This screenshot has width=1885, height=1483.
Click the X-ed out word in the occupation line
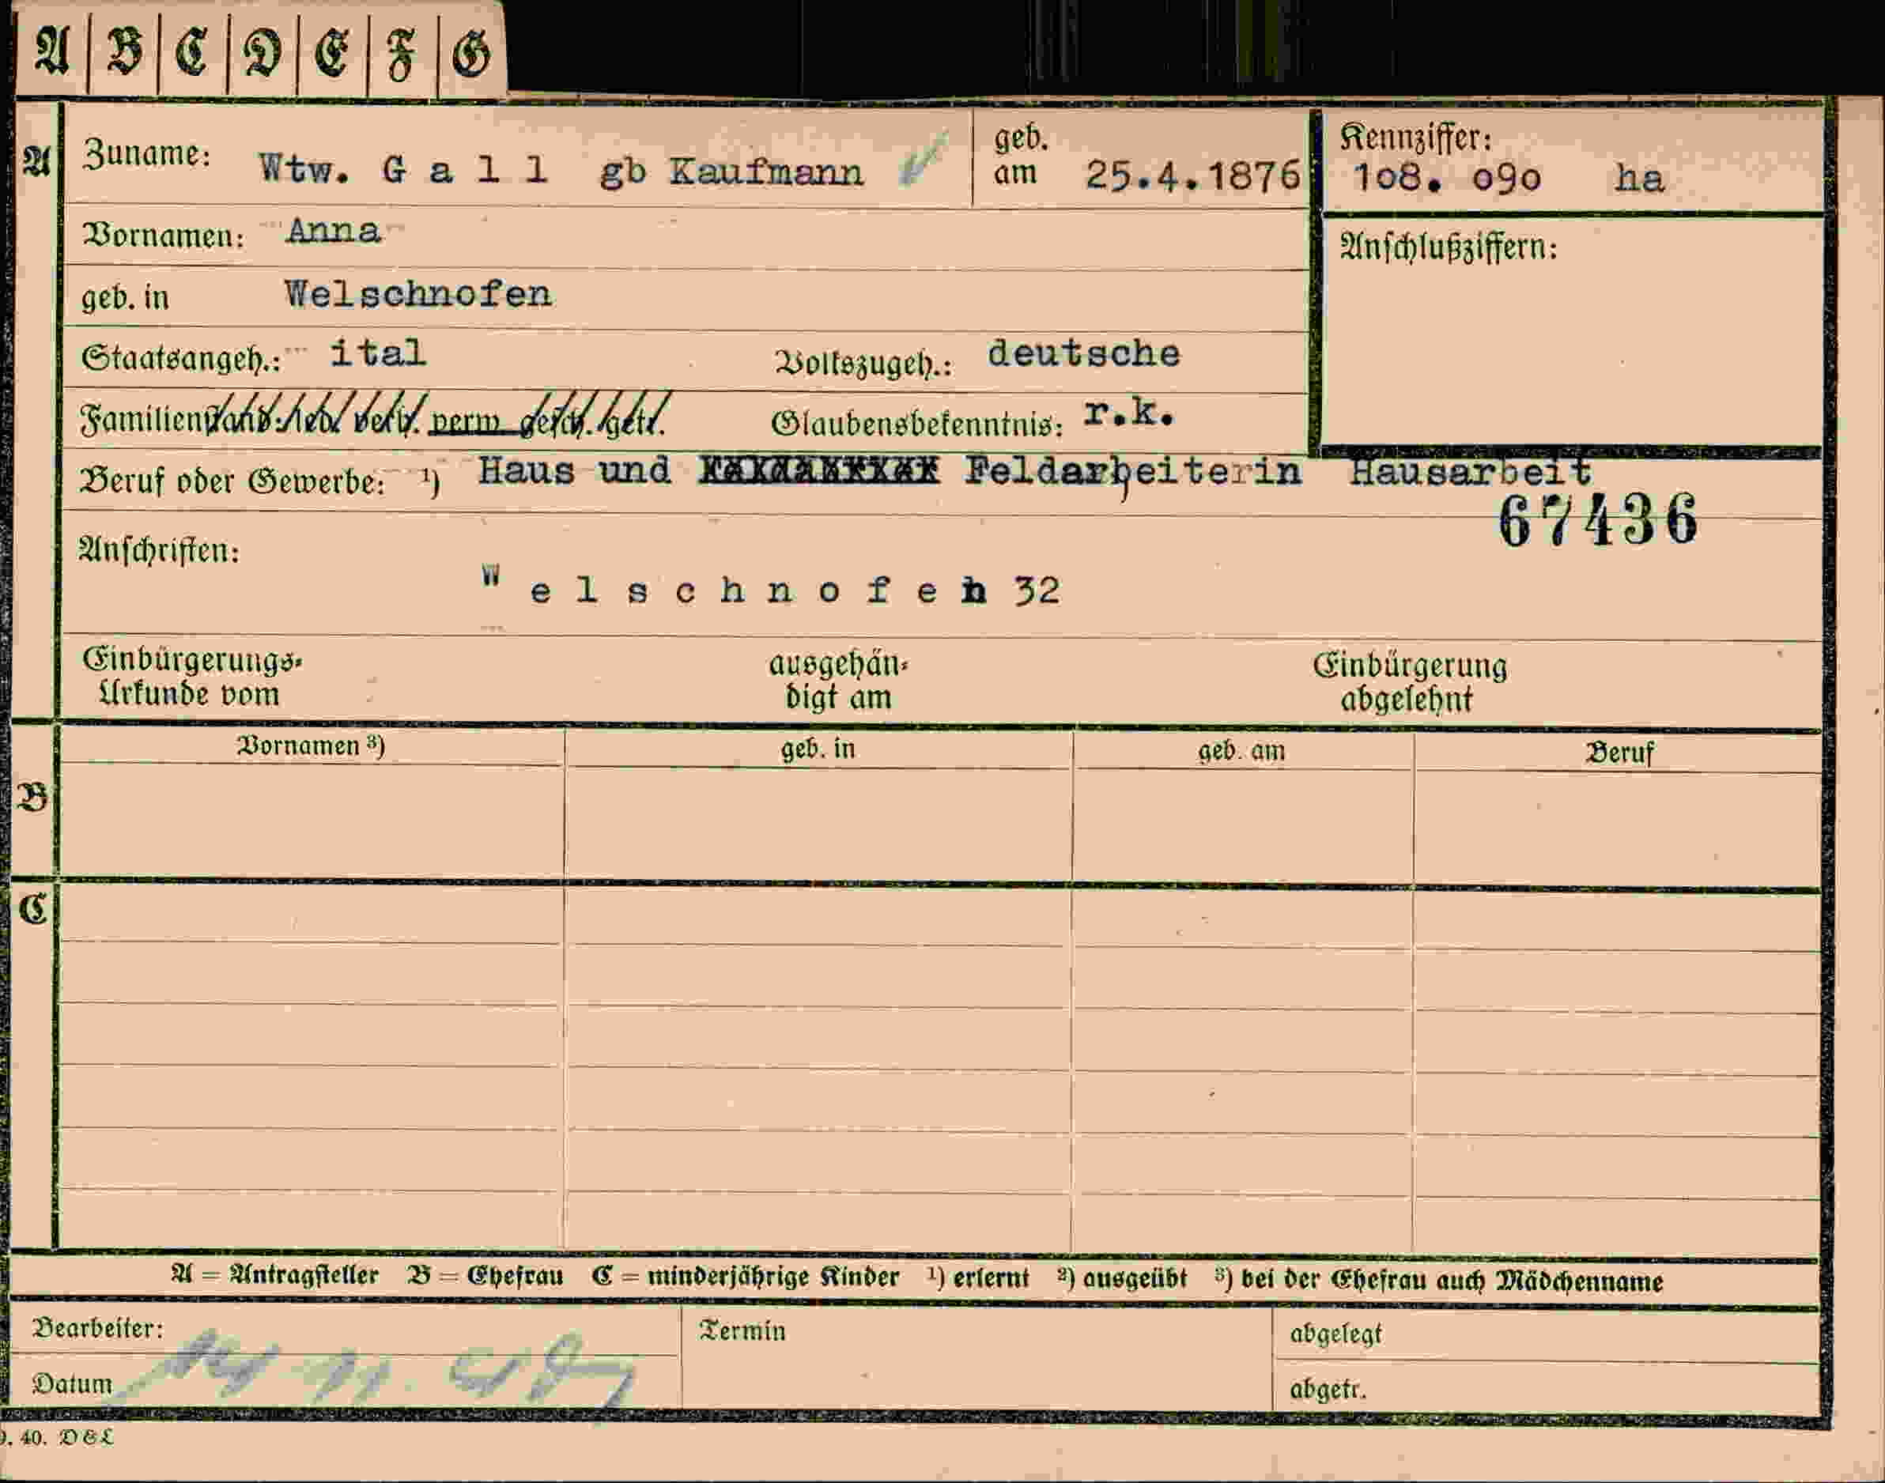819,470
